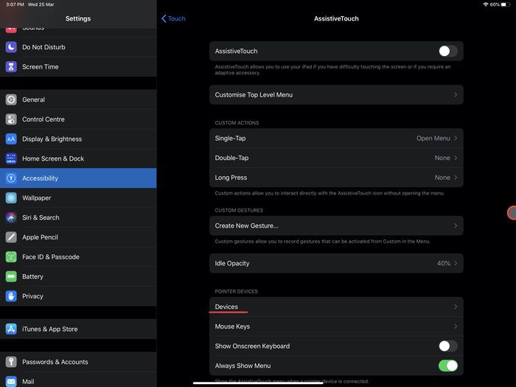Tap the 60% battery percentage text
This screenshot has width=516, height=387.
click(x=495, y=4)
